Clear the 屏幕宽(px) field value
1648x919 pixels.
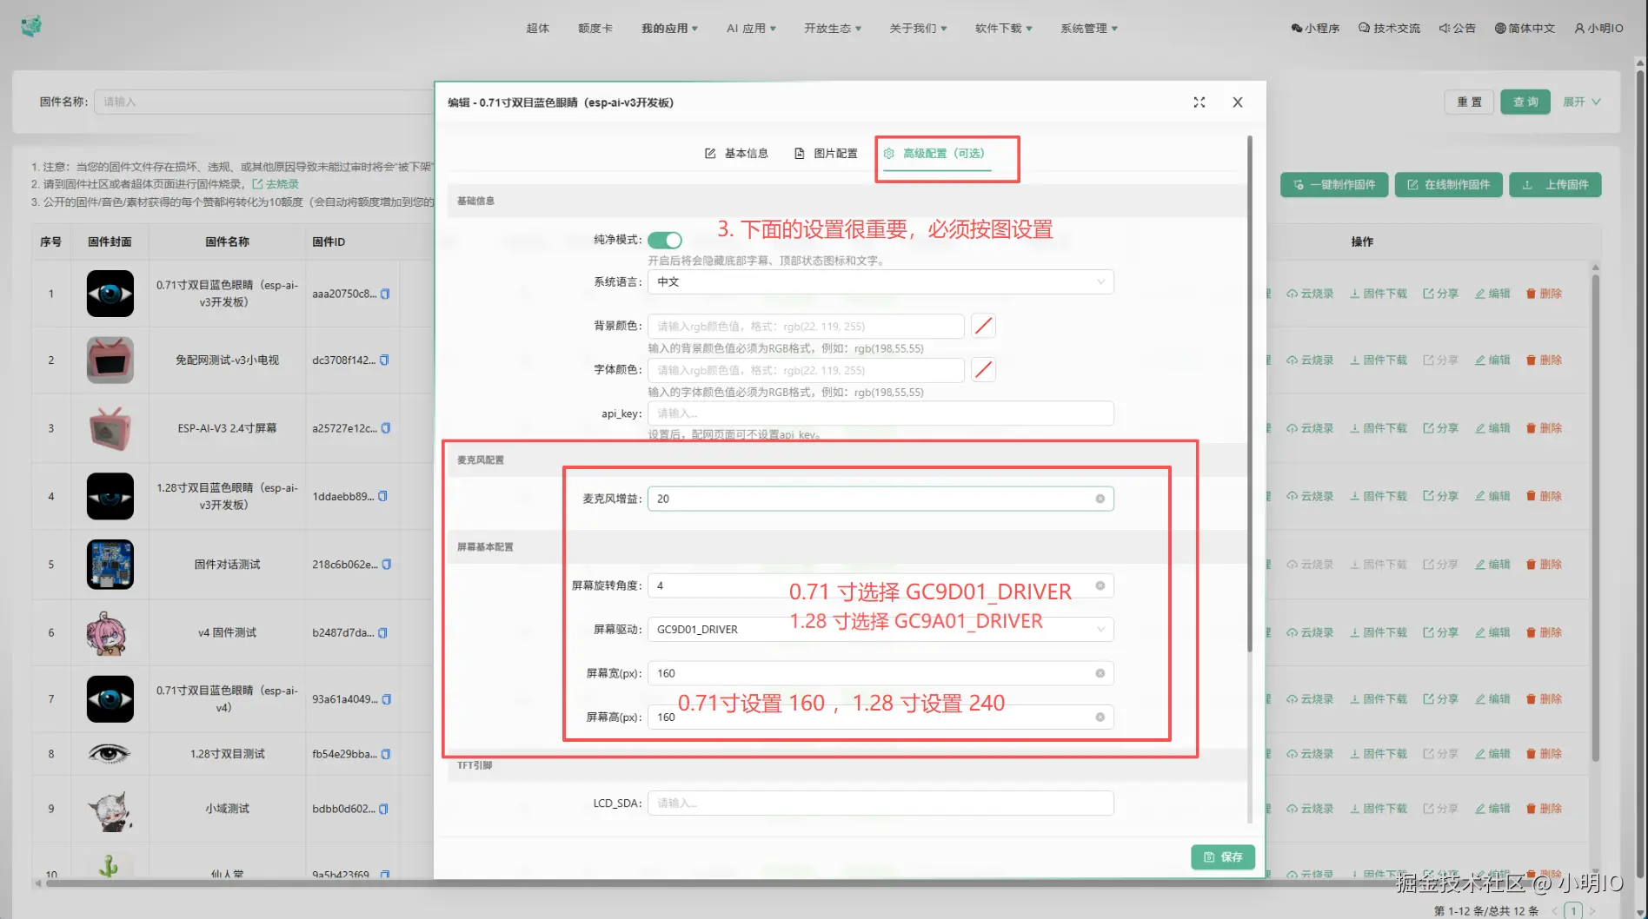[1100, 673]
